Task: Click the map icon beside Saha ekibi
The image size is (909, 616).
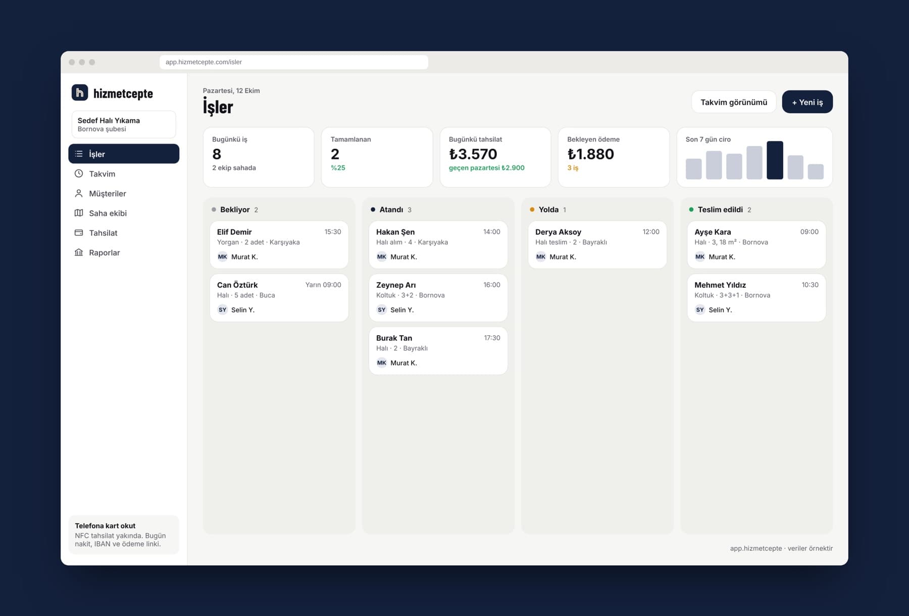Action: click(x=79, y=213)
